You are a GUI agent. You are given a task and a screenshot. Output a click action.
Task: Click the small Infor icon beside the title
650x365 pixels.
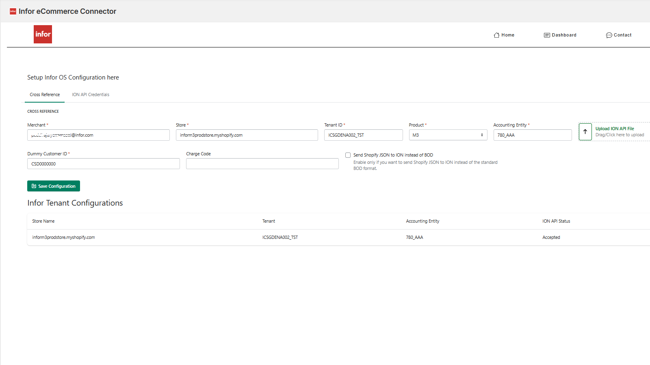pyautogui.click(x=13, y=11)
